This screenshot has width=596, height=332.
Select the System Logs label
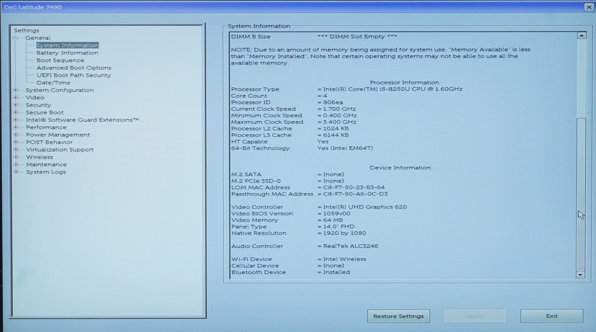click(46, 172)
